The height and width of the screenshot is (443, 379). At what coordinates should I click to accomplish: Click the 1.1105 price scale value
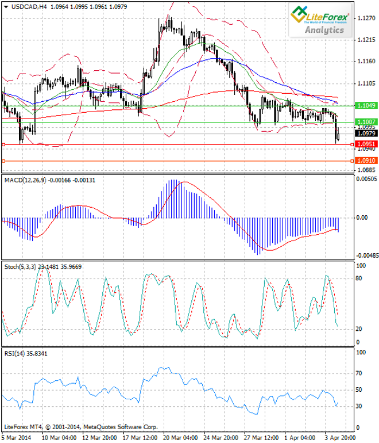366,83
